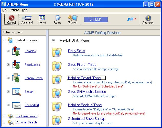Click the SM smiley logo icon
Screen dimensions: 162x128
pyautogui.click(x=132, y=19)
